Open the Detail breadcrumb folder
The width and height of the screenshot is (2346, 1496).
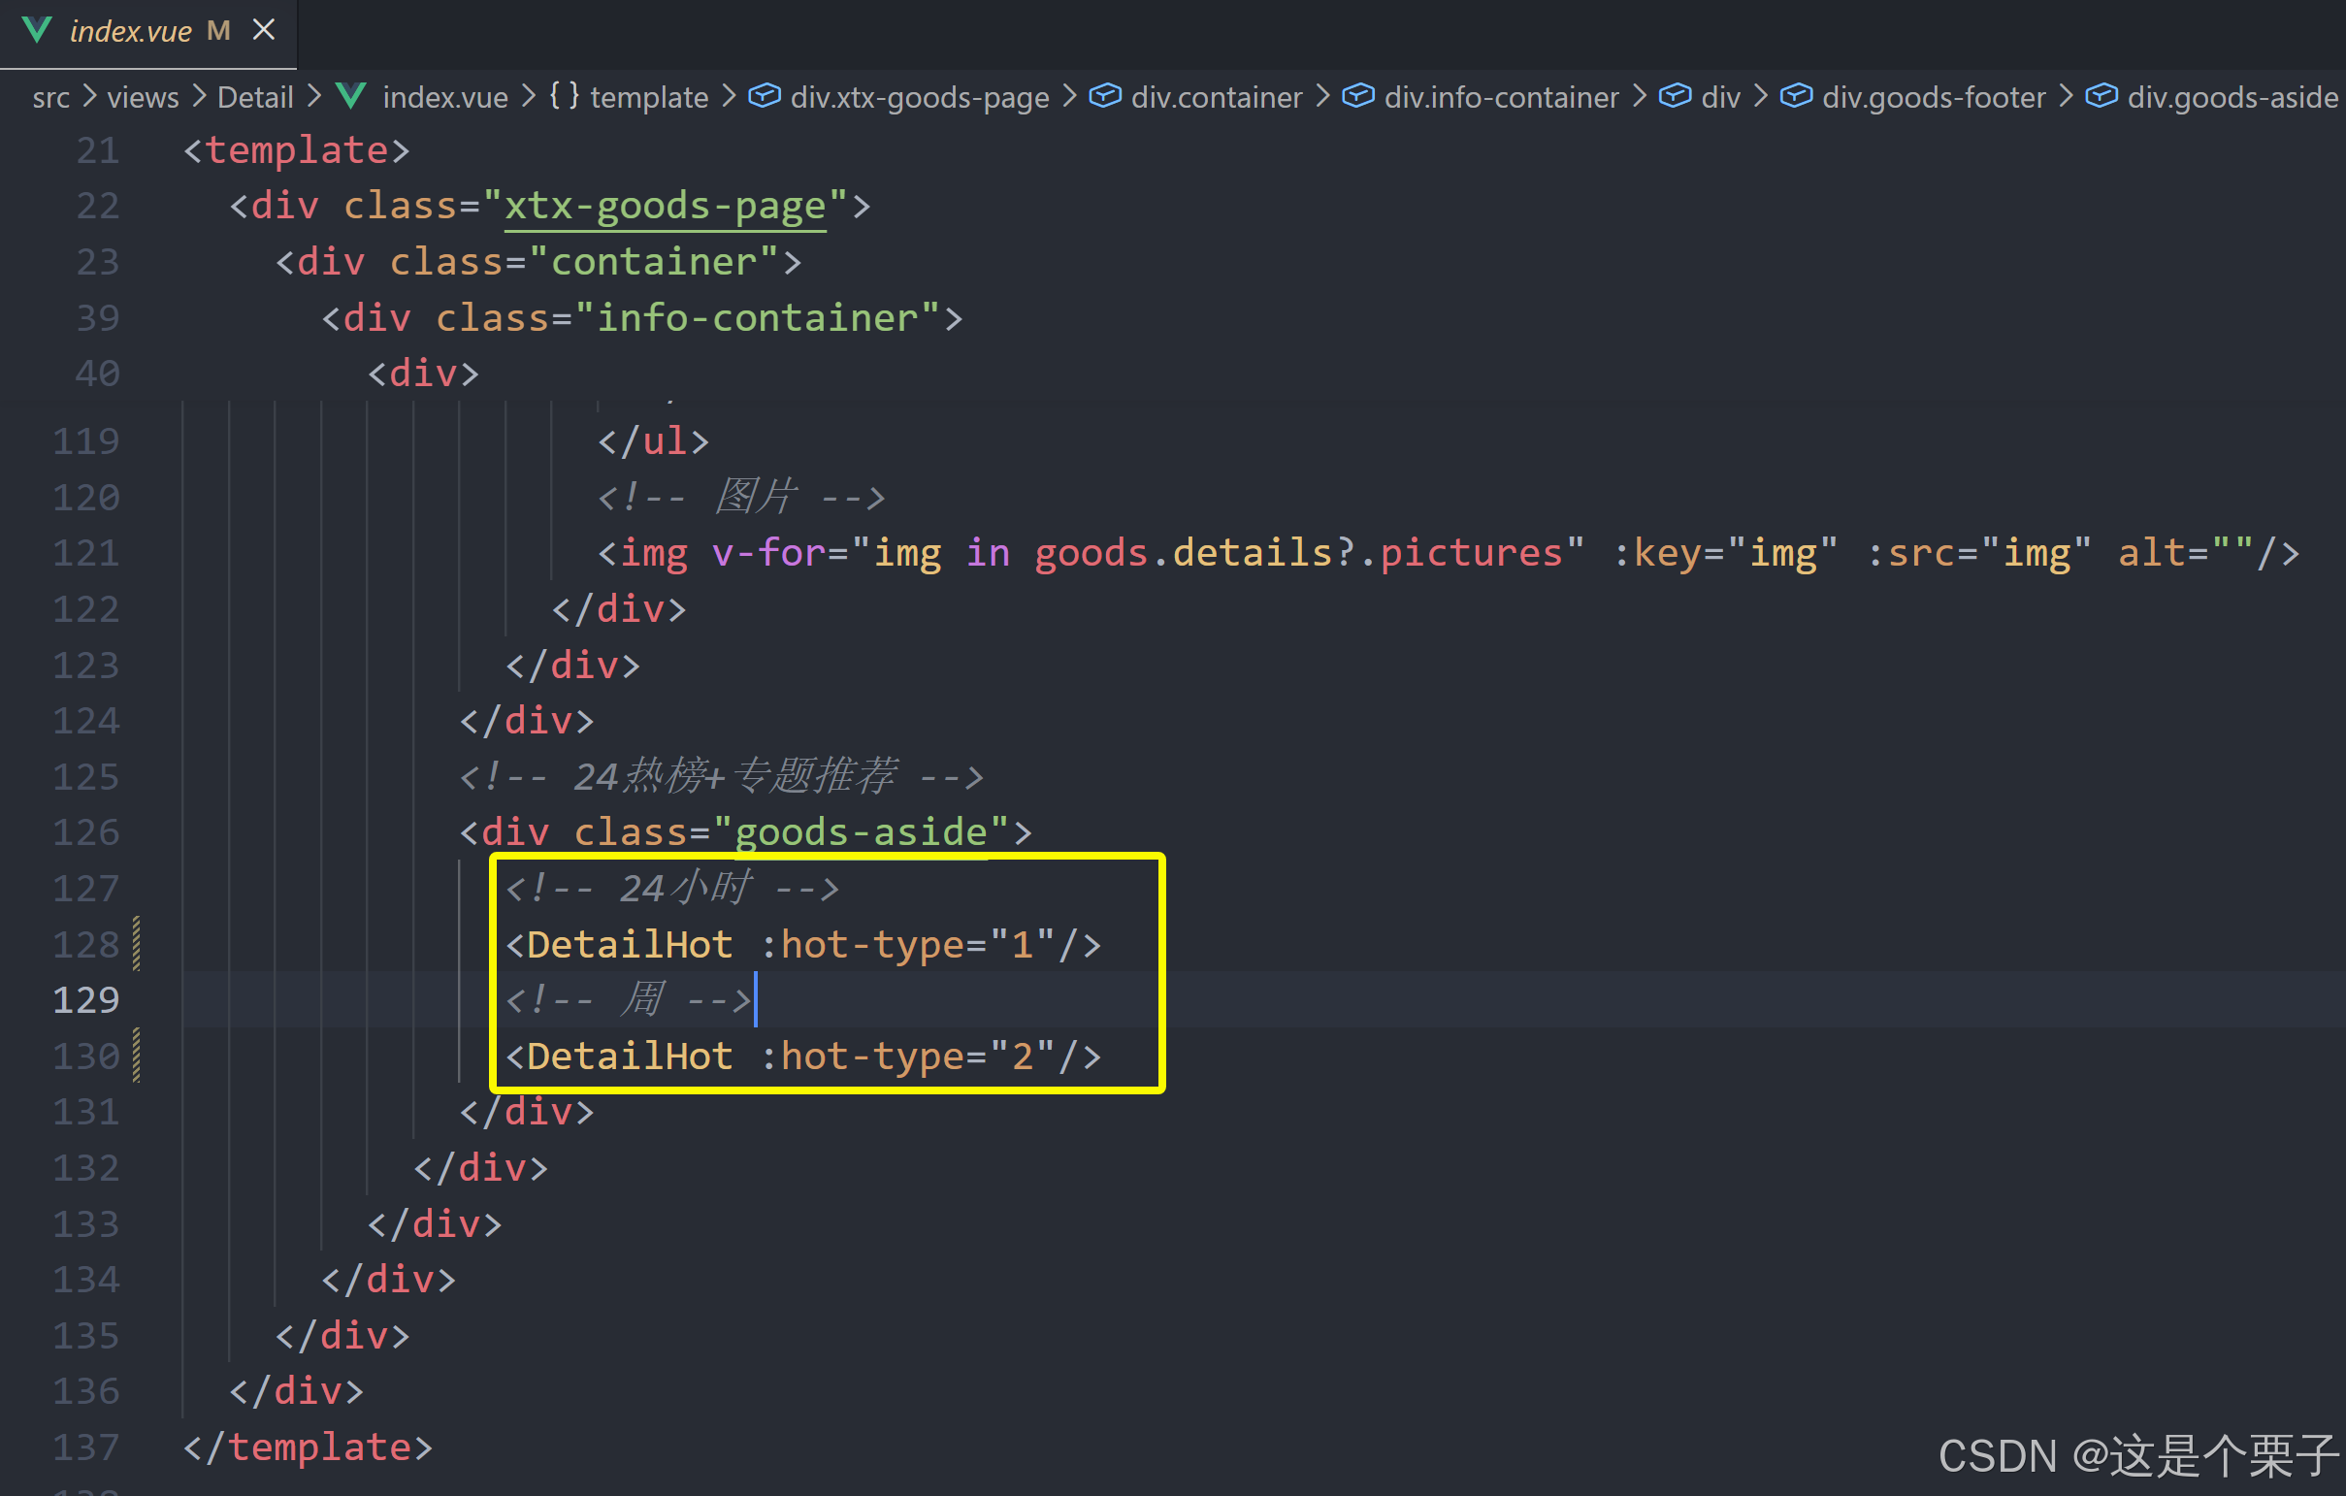pos(254,97)
